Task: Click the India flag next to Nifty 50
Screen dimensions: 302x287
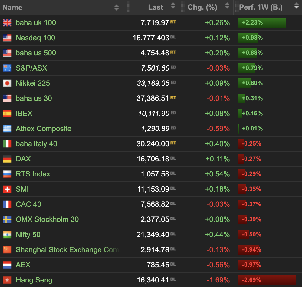Action: [x=7, y=235]
